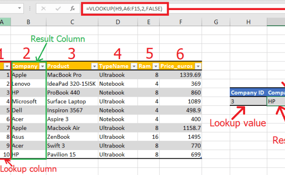Open the first ID column filter dropdown
The image size is (285, 175).
7,66
